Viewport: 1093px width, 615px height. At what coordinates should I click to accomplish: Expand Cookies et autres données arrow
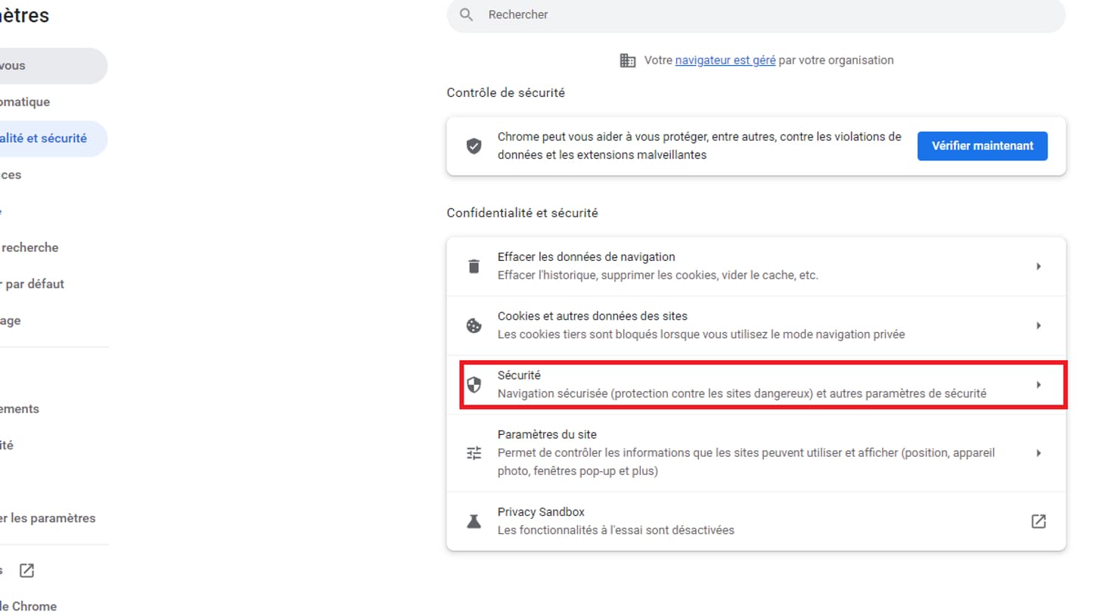(x=1039, y=325)
